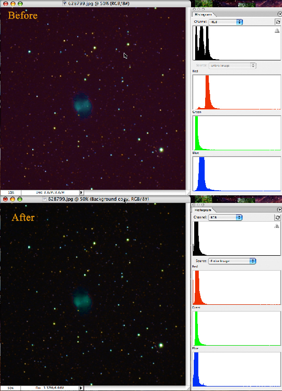
Task: Click Blue channel histogram beside Before image
Action: [x=237, y=174]
